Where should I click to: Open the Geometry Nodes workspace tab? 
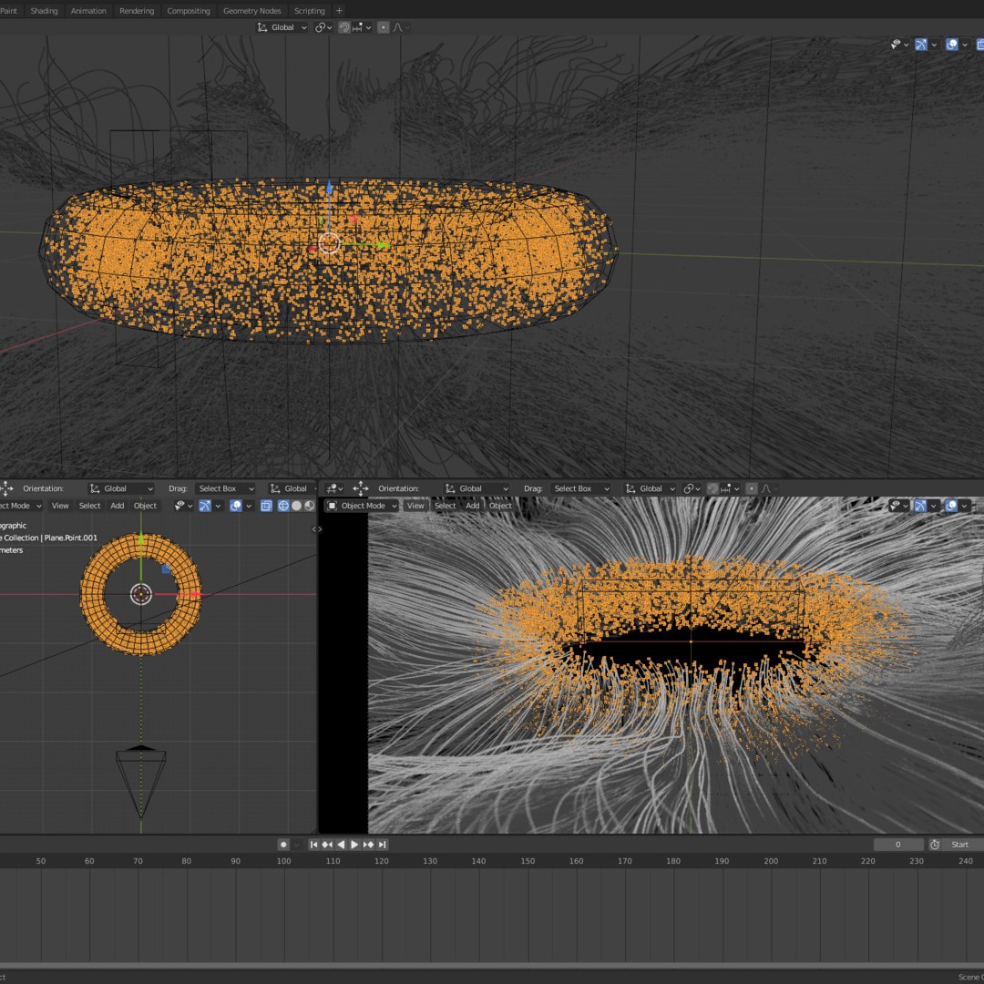pos(251,11)
